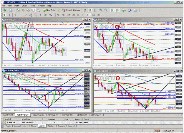Switch timeframe to H4
This screenshot has width=184, height=133.
click(x=83, y=15)
